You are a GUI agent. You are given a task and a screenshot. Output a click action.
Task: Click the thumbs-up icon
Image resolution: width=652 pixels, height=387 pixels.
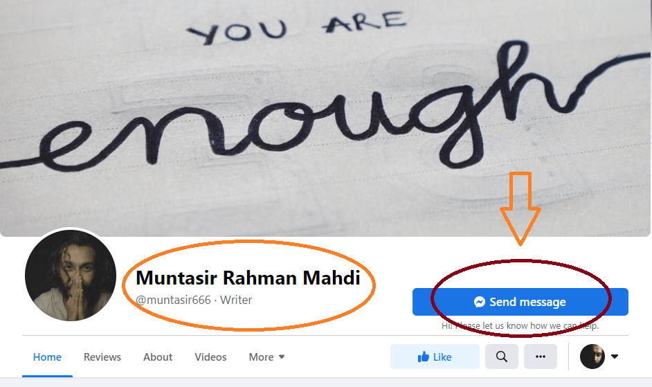[424, 357]
